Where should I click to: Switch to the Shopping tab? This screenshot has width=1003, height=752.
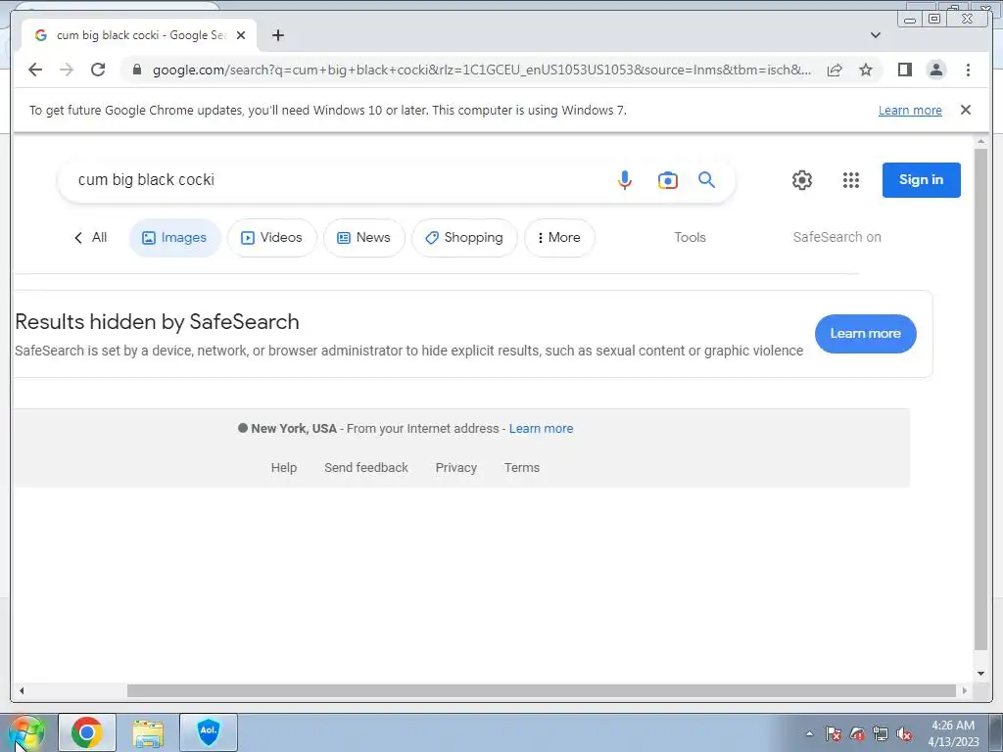[464, 238]
